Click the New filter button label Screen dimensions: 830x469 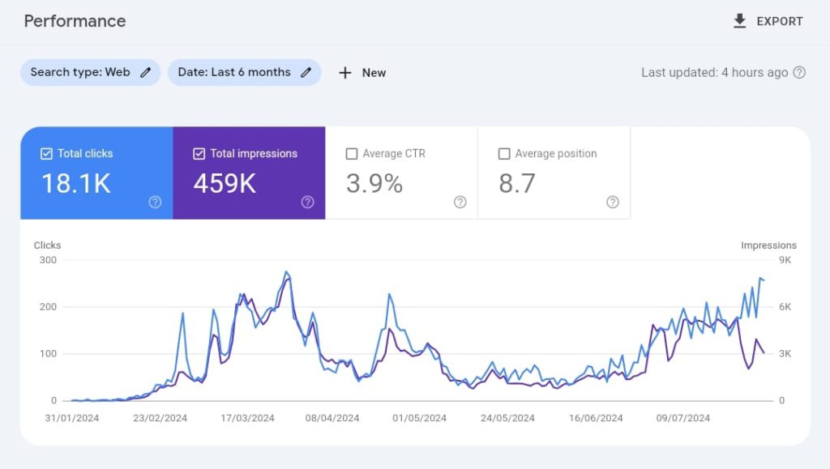click(x=374, y=73)
